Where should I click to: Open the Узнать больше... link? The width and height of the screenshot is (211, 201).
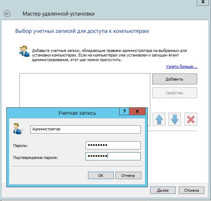click(x=182, y=66)
